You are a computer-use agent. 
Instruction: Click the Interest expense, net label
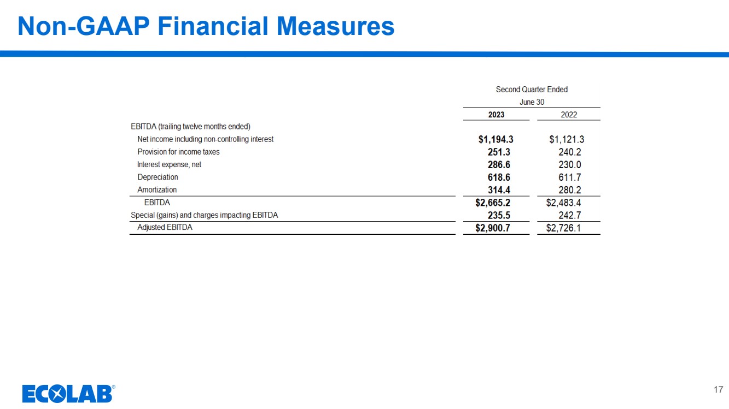coord(169,164)
